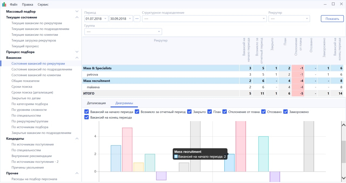Open По источникам поступления - 2 report
The height and width of the screenshot is (183, 346).
pos(35,162)
